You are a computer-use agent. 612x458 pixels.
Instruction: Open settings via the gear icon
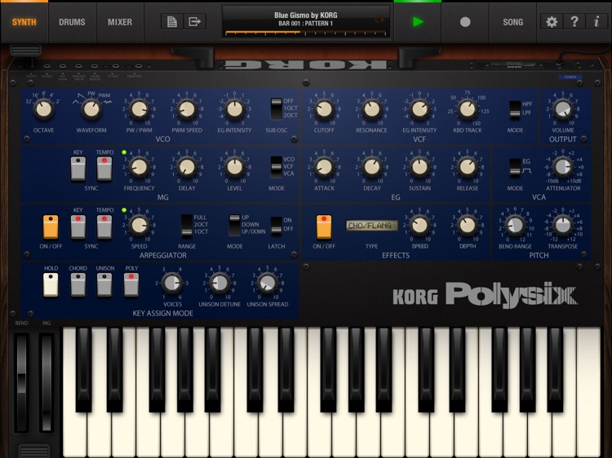tap(552, 21)
